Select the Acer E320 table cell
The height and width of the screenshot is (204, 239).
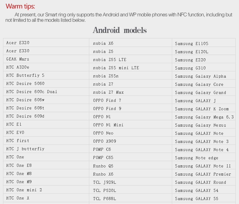coord(18,43)
